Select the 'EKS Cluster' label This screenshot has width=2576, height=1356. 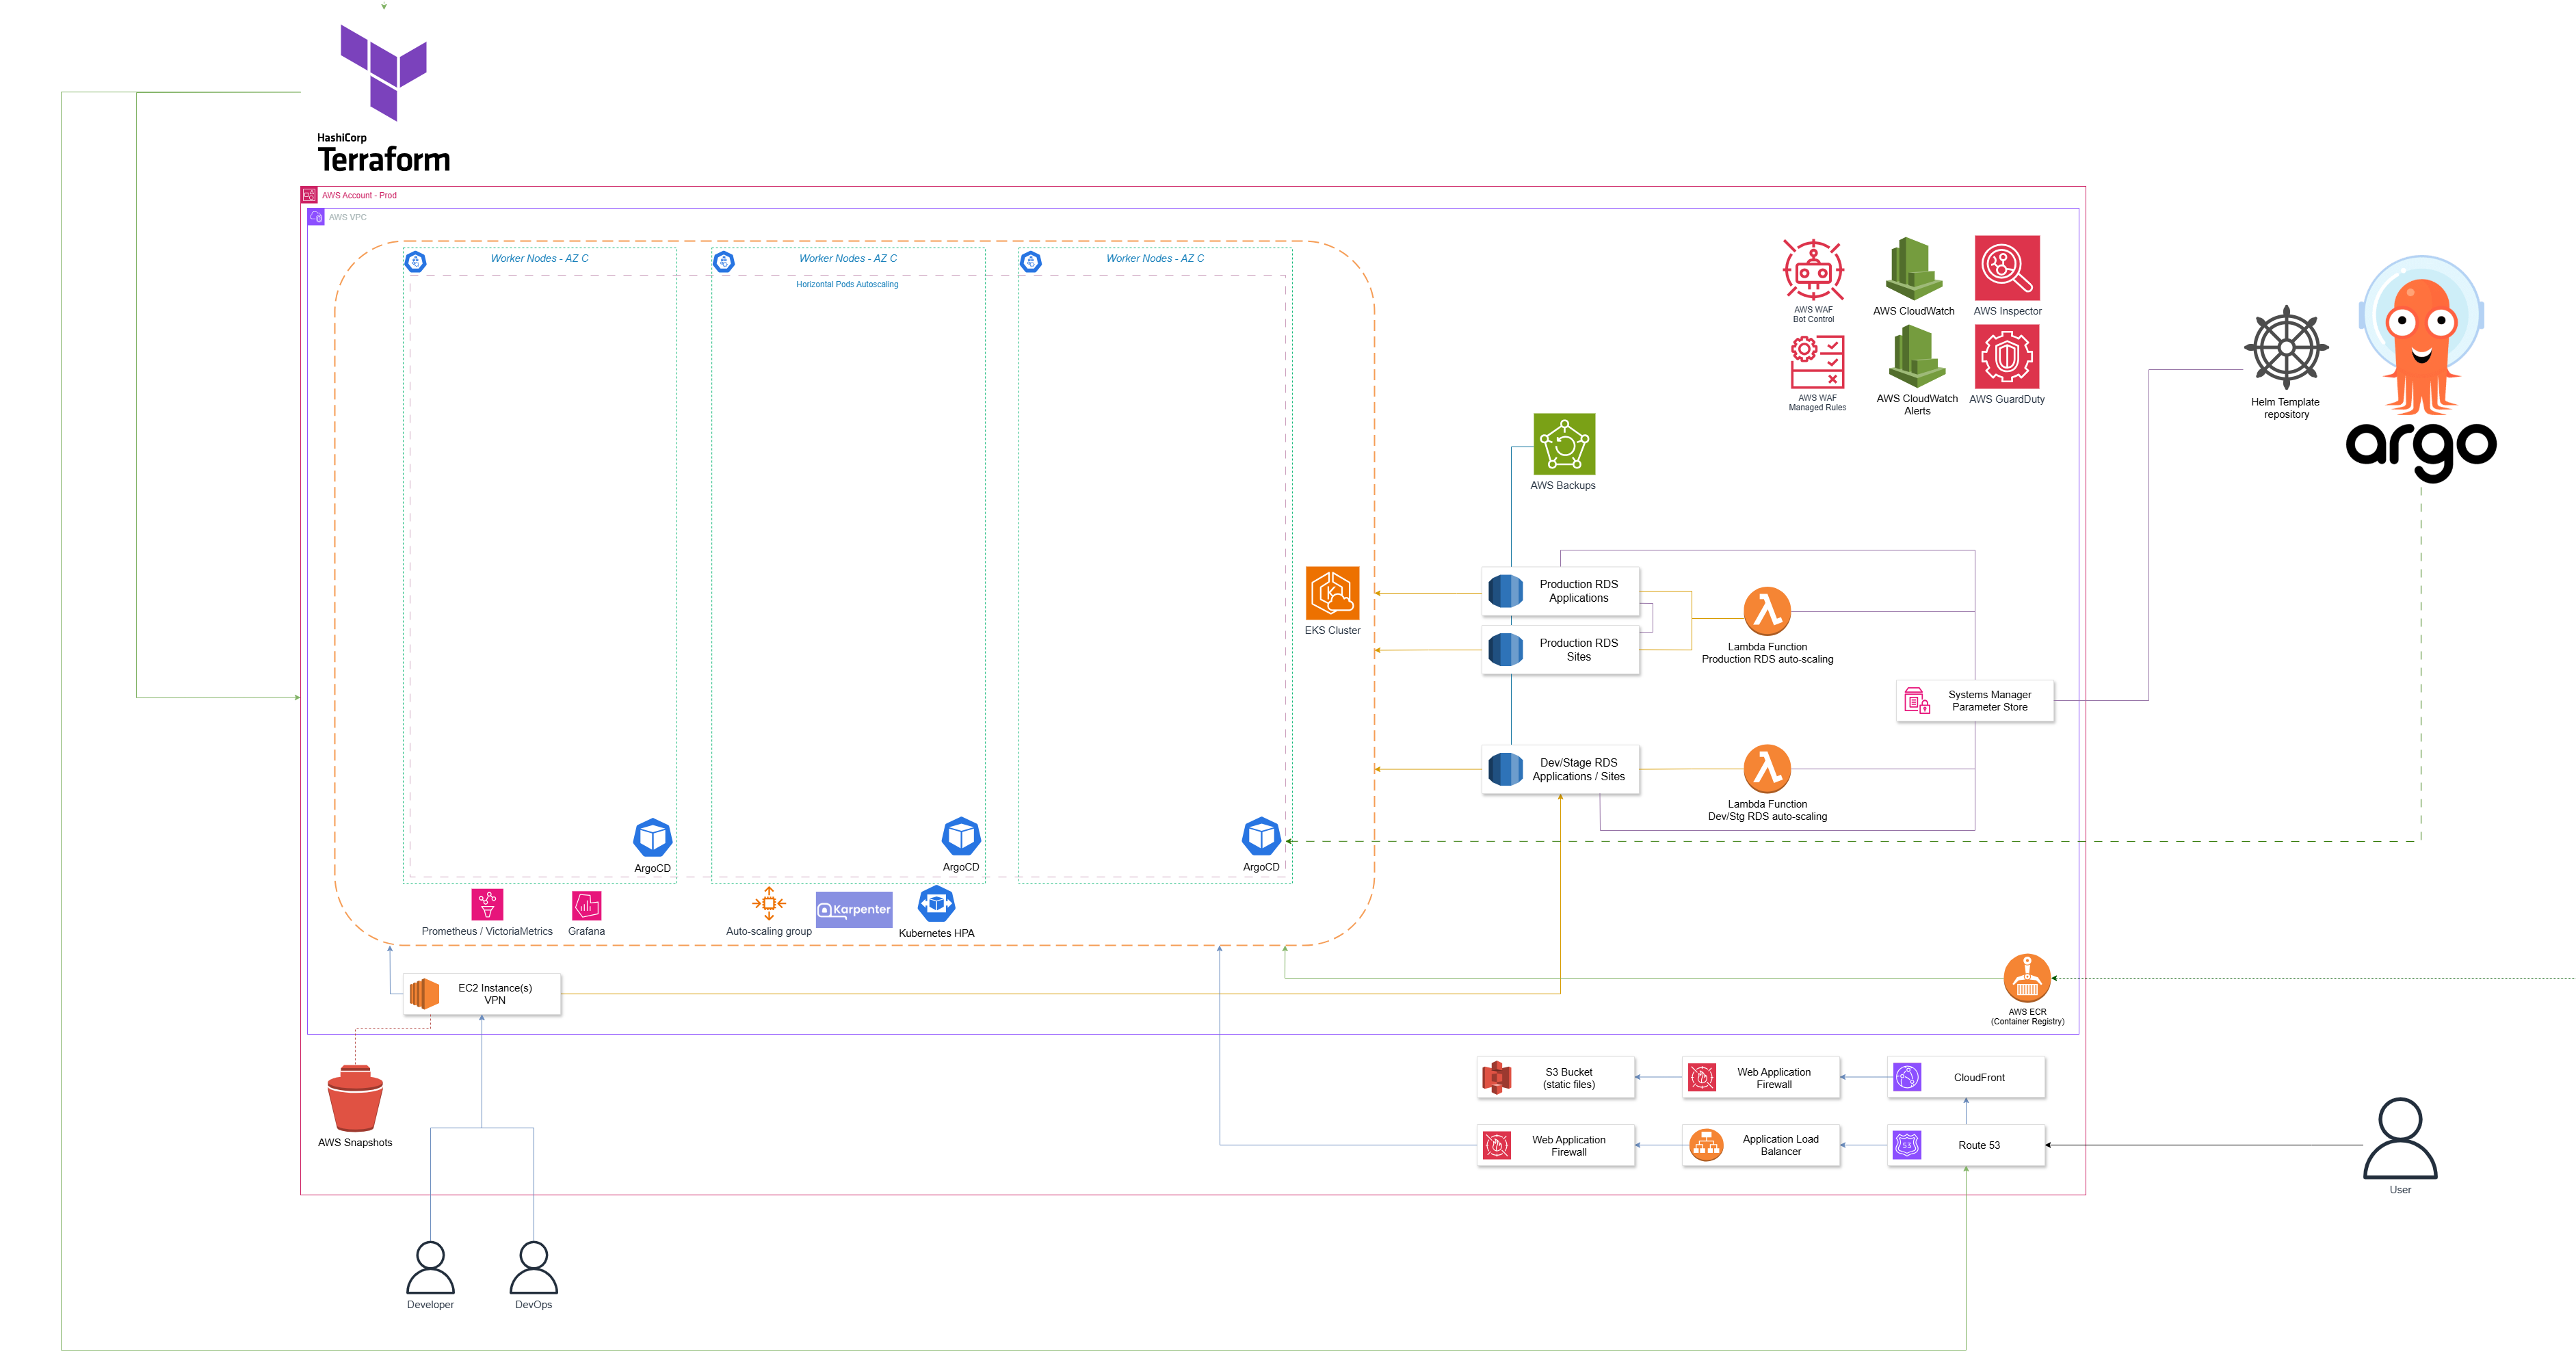click(1332, 630)
